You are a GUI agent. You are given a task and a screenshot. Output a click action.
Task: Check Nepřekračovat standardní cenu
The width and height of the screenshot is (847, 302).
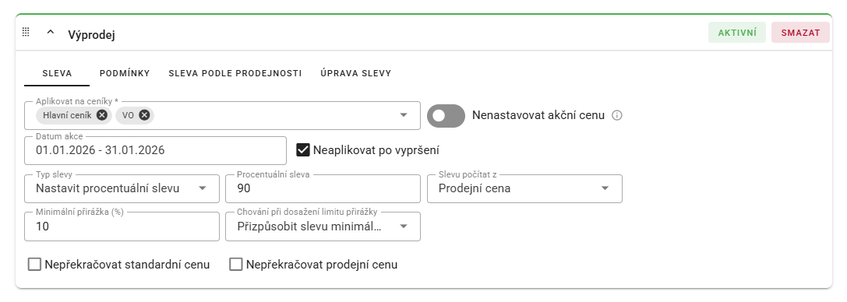point(34,265)
